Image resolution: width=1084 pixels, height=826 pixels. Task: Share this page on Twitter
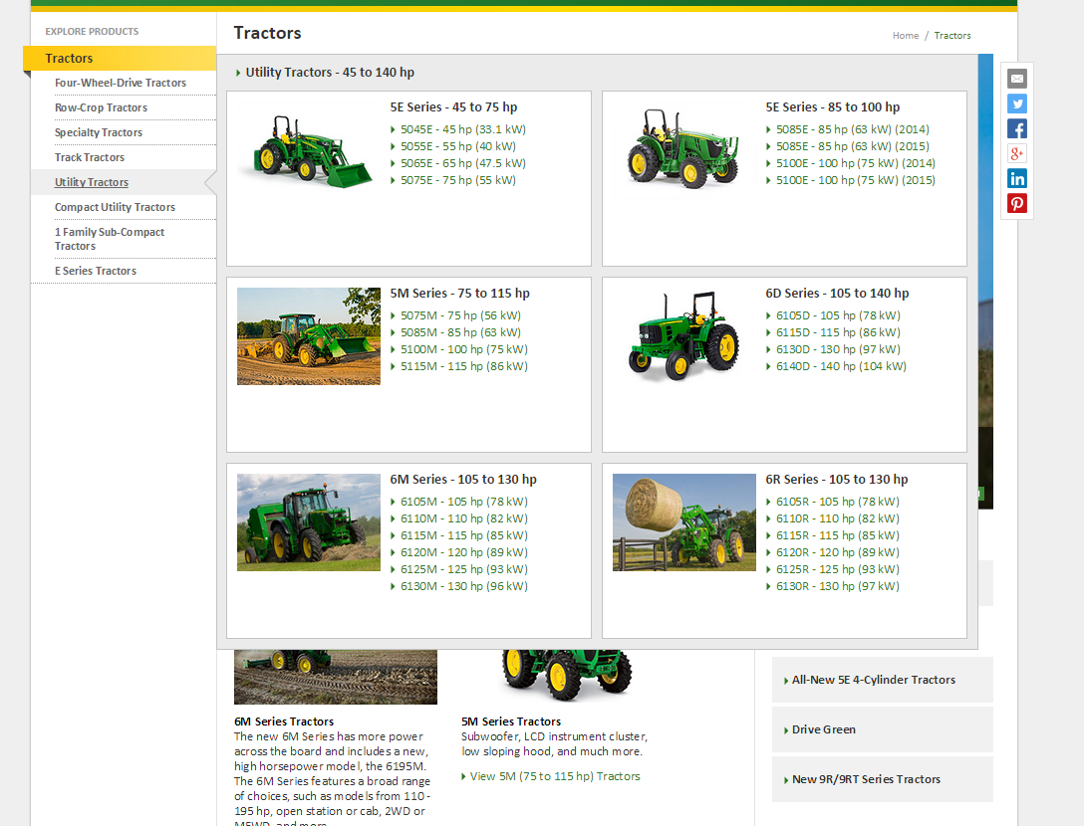pyautogui.click(x=1016, y=103)
